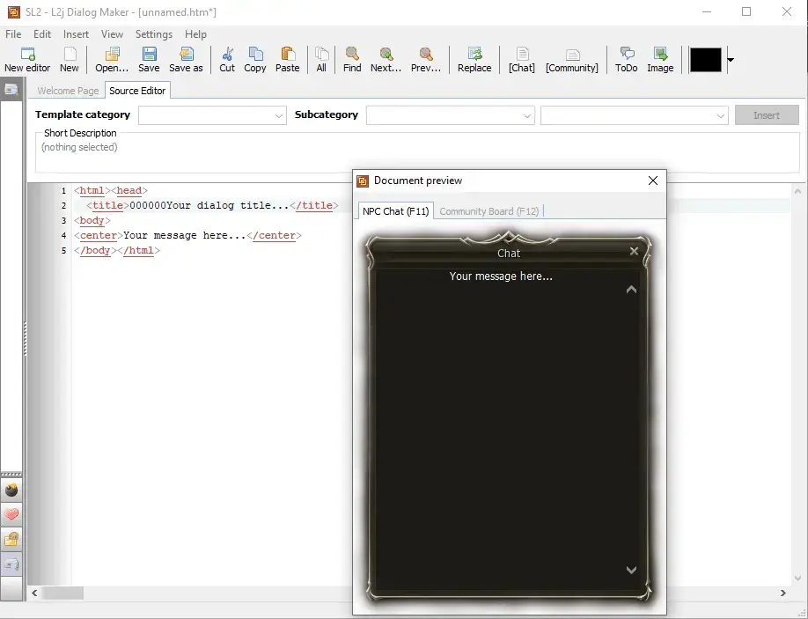The height and width of the screenshot is (619, 808).
Task: Click the Insert template button
Action: coord(767,115)
